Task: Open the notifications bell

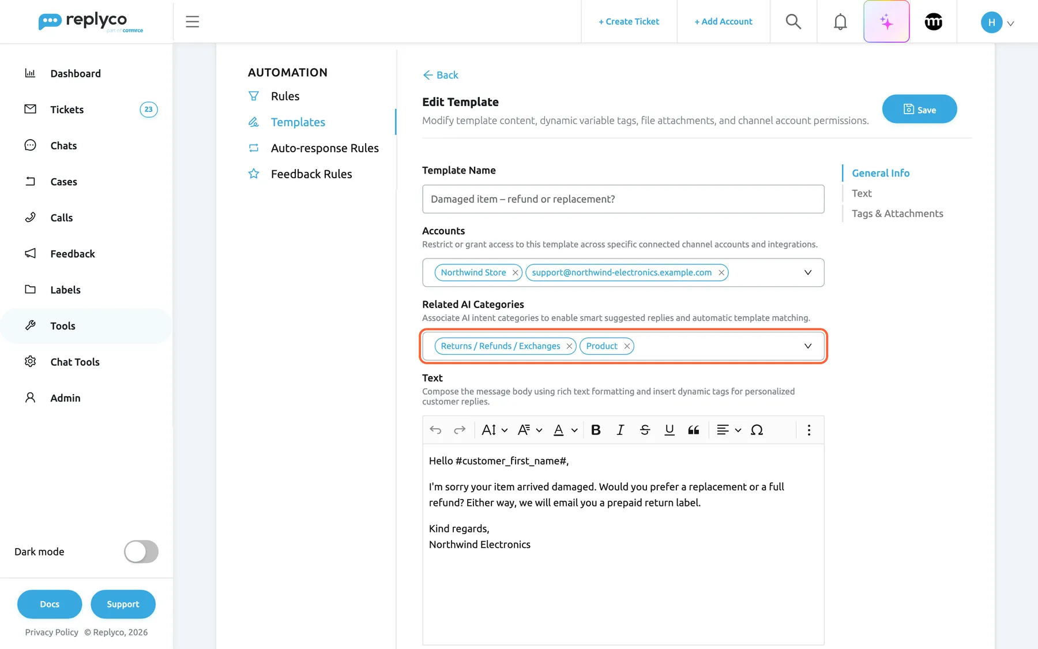Action: pos(840,21)
